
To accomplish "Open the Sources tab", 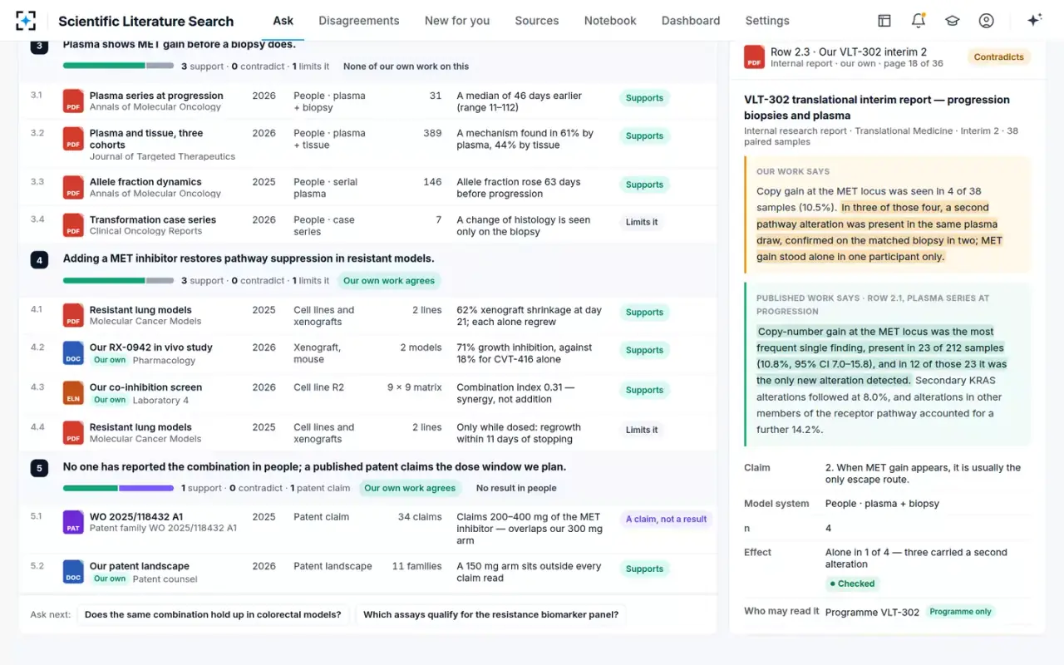I will 537,21.
